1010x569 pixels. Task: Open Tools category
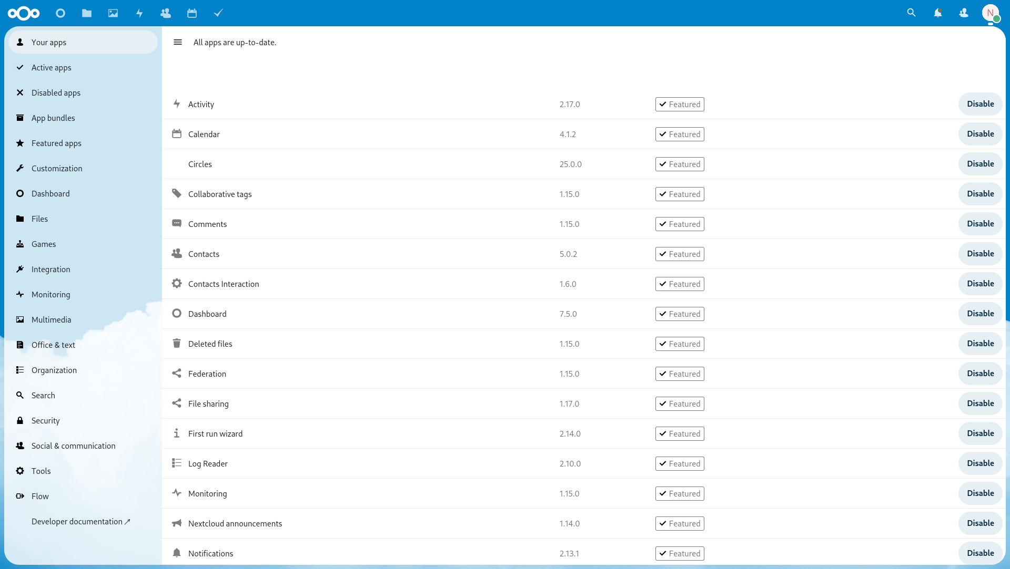[83, 471]
